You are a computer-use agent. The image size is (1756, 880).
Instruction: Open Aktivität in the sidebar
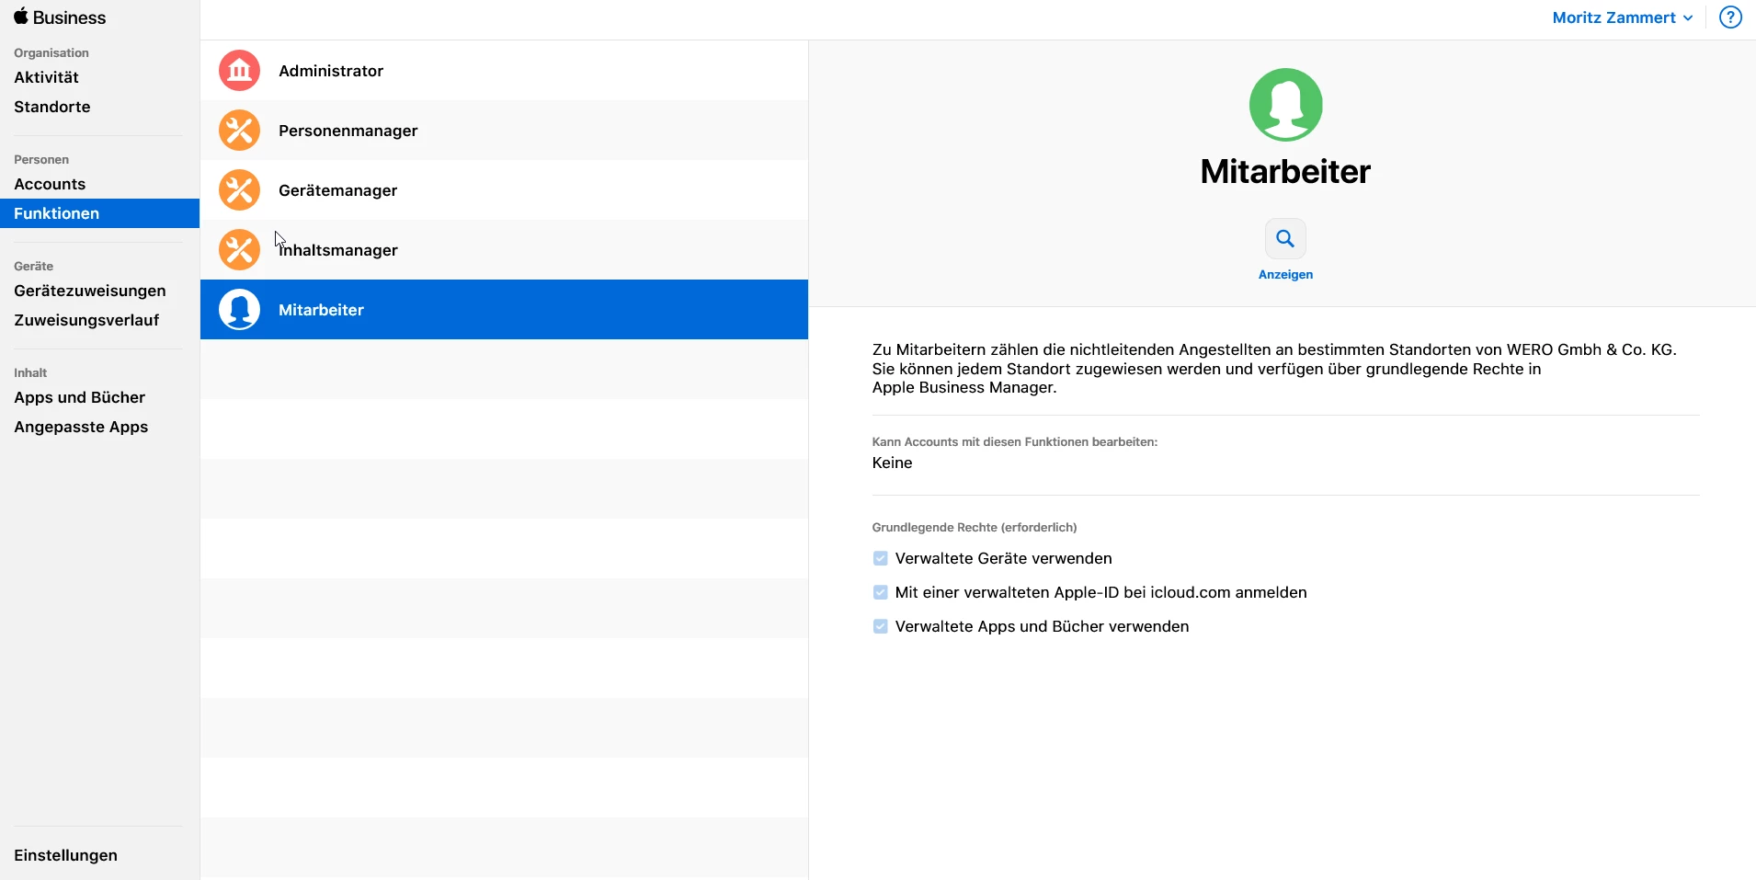point(46,77)
